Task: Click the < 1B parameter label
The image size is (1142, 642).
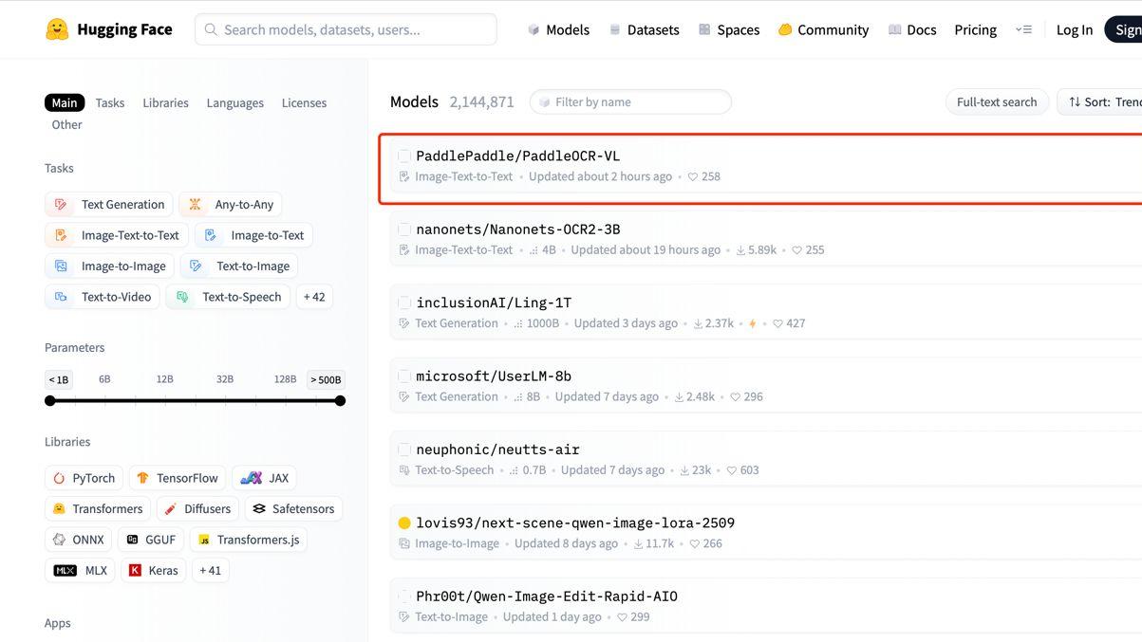Action: [58, 379]
